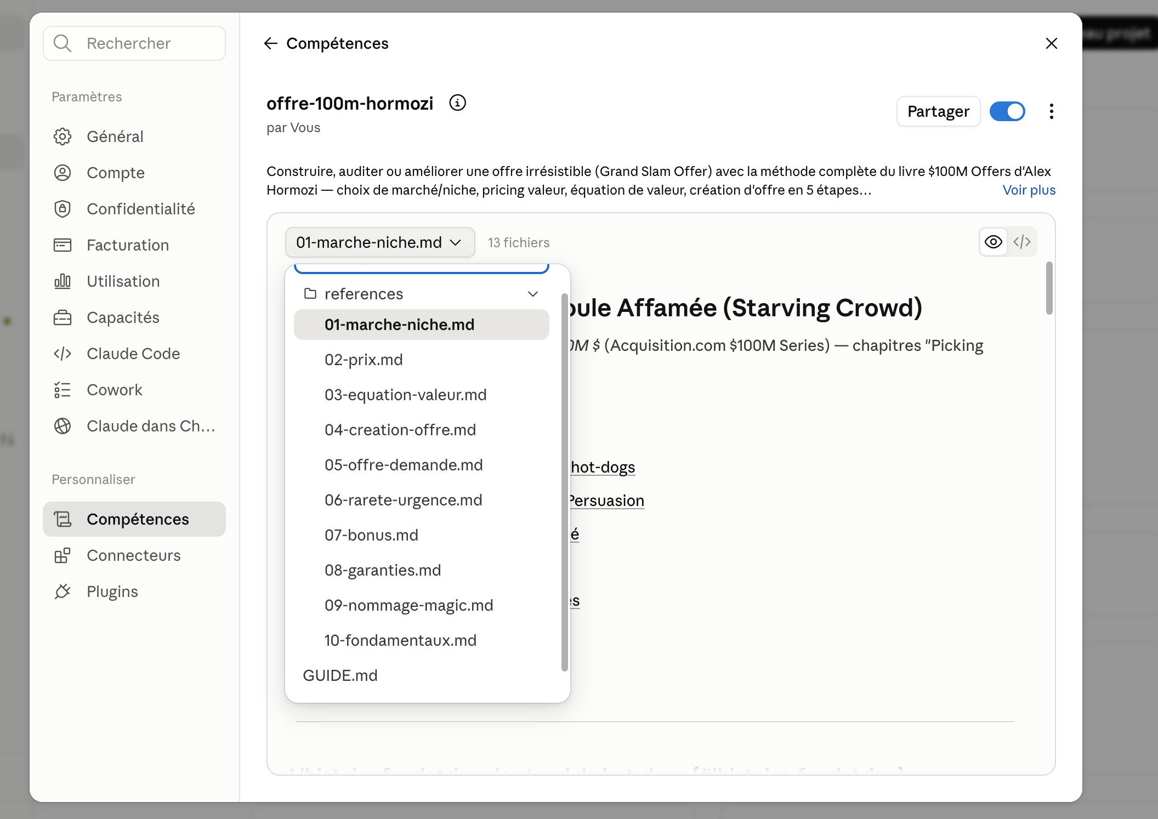
Task: Click the Plugins plug icon
Action: click(x=63, y=591)
